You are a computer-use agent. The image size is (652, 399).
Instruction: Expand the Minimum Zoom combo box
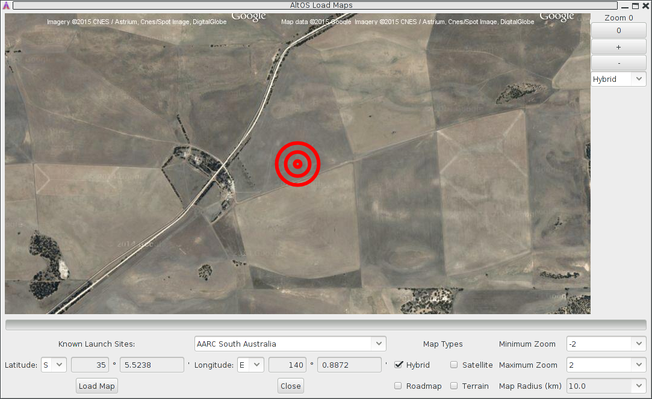[x=606, y=344]
